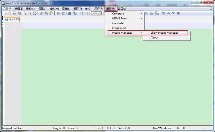Click the Save floppy disk icon
Screen dimensions: 215x132
tap(15, 13)
